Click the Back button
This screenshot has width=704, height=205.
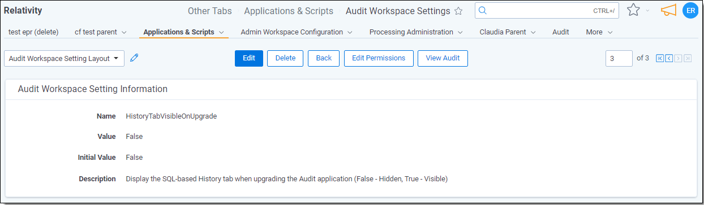tap(324, 58)
